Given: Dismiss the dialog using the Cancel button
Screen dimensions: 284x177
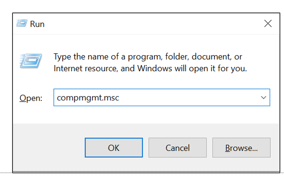Looking at the screenshot, I should (x=177, y=148).
